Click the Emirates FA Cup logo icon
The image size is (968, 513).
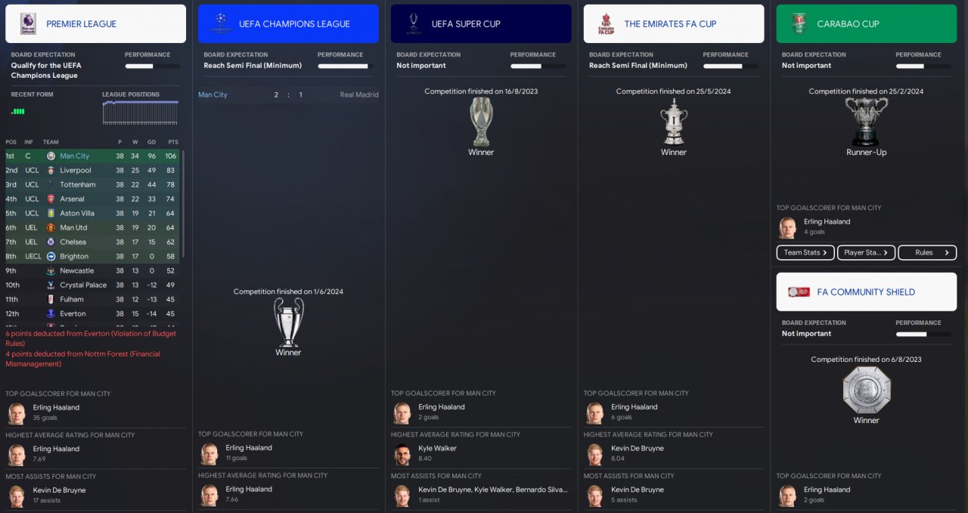[606, 23]
